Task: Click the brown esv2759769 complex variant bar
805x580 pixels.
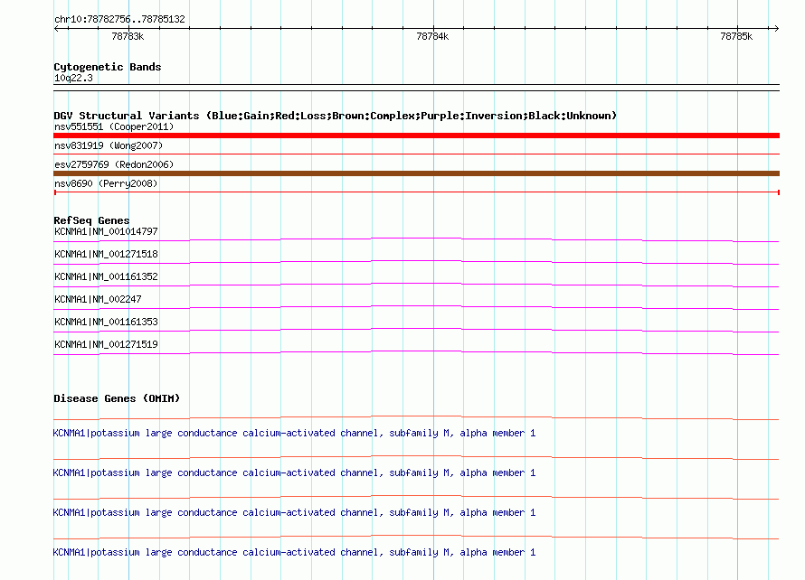Action: (416, 173)
